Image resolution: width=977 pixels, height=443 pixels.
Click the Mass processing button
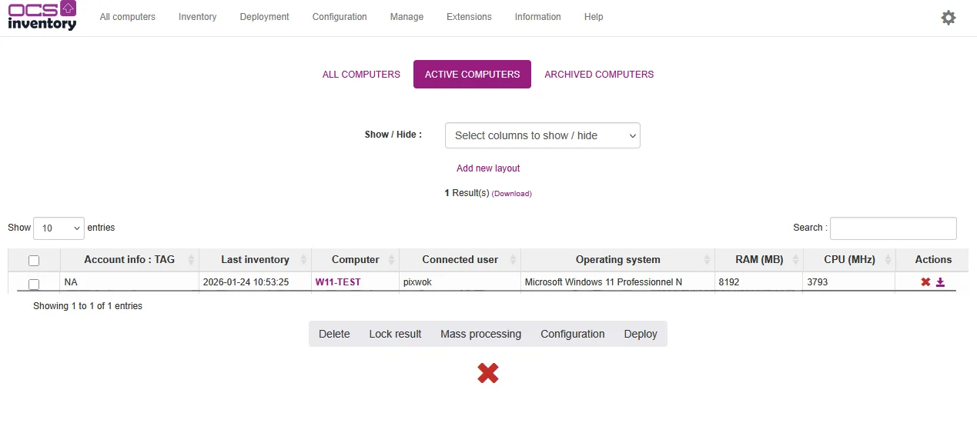click(480, 334)
